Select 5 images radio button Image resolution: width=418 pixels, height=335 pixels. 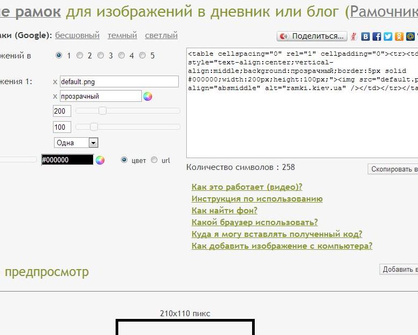(x=142, y=55)
